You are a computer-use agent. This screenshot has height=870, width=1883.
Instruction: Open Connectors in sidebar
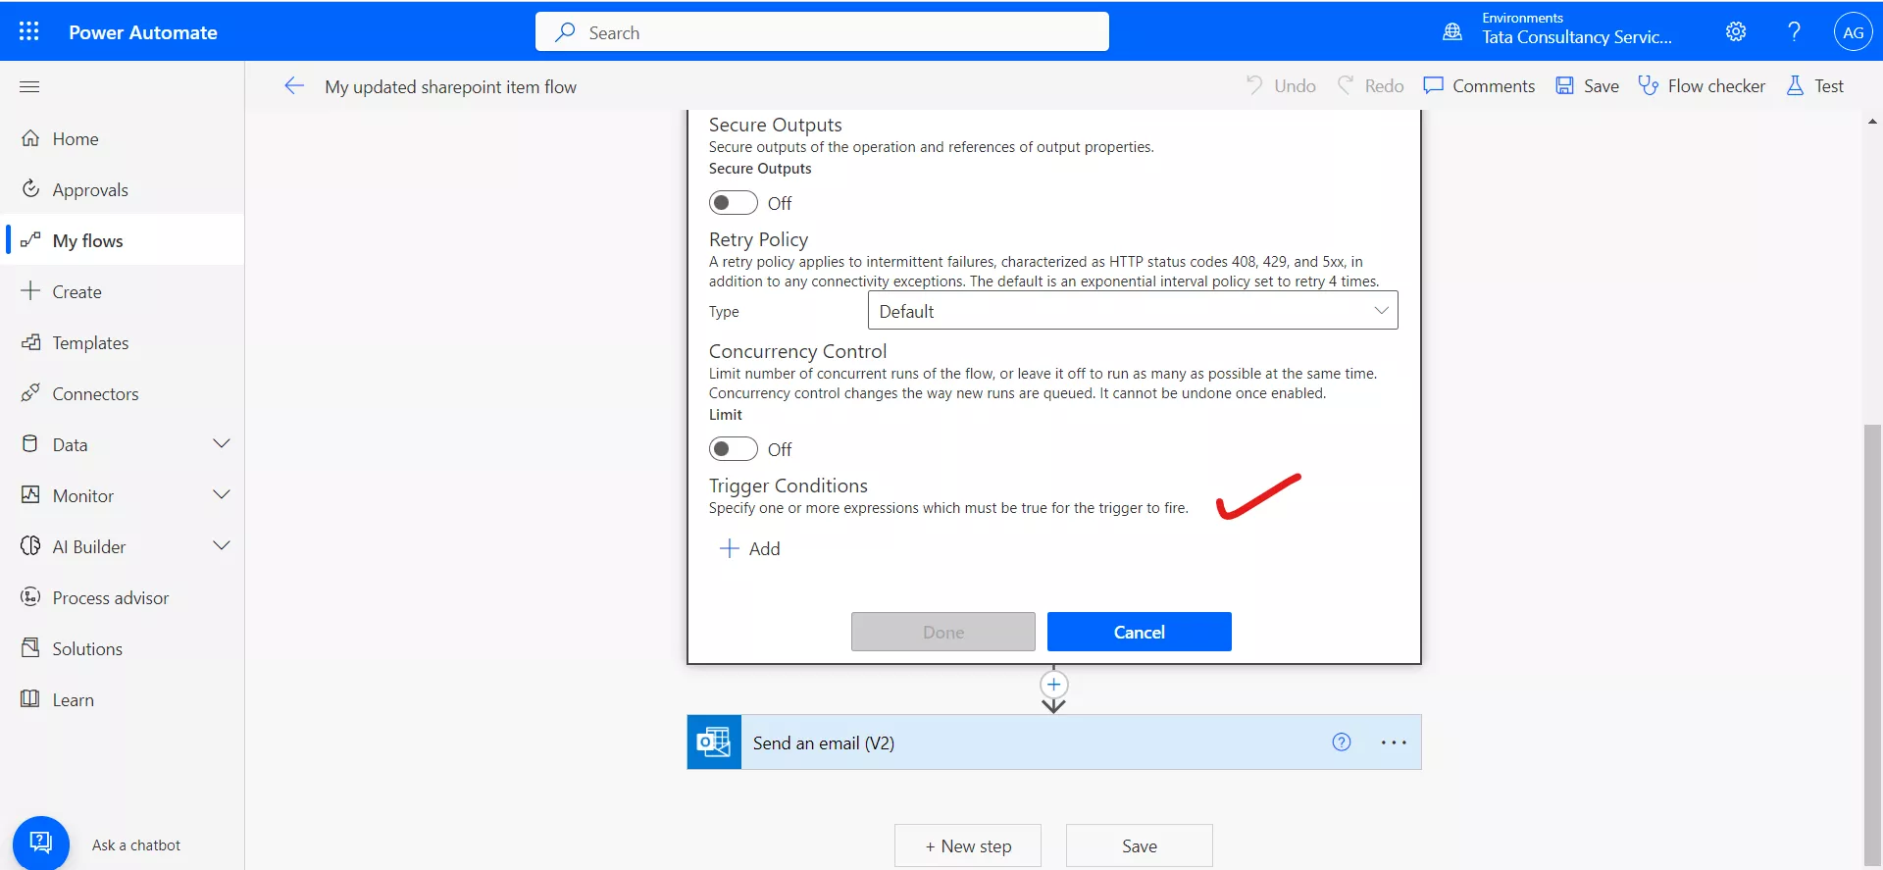click(122, 394)
